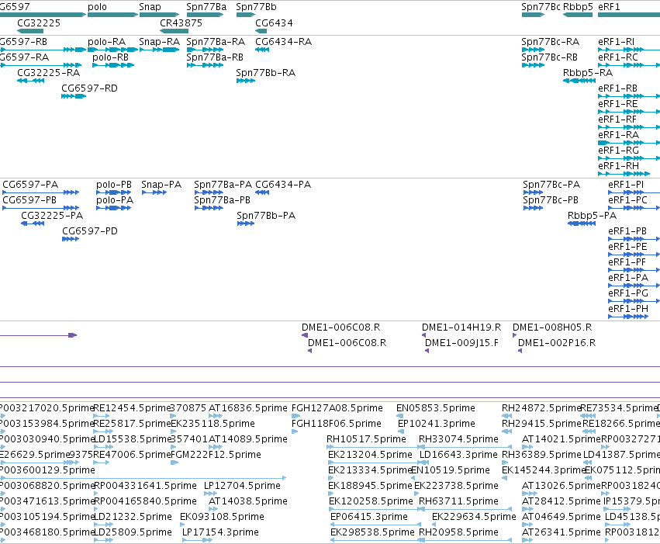660x544 pixels.
Task: Click the polo-PB protein label
Action: pyautogui.click(x=114, y=185)
